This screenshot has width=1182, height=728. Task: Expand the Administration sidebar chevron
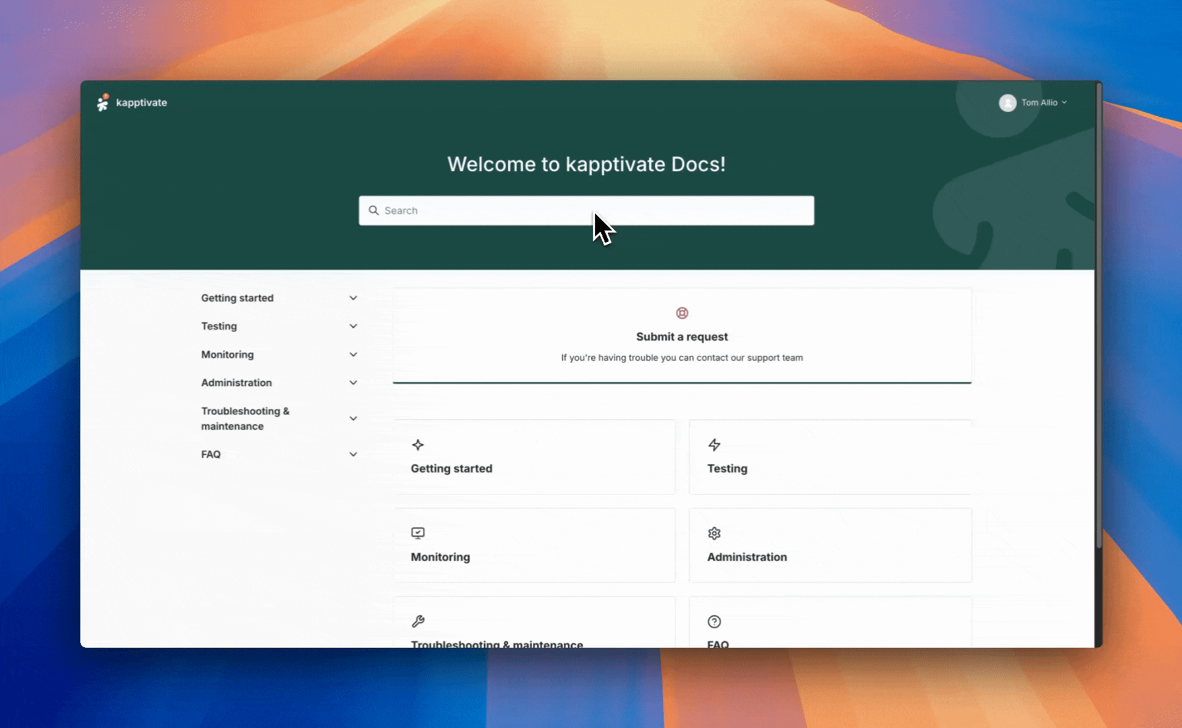click(x=353, y=383)
